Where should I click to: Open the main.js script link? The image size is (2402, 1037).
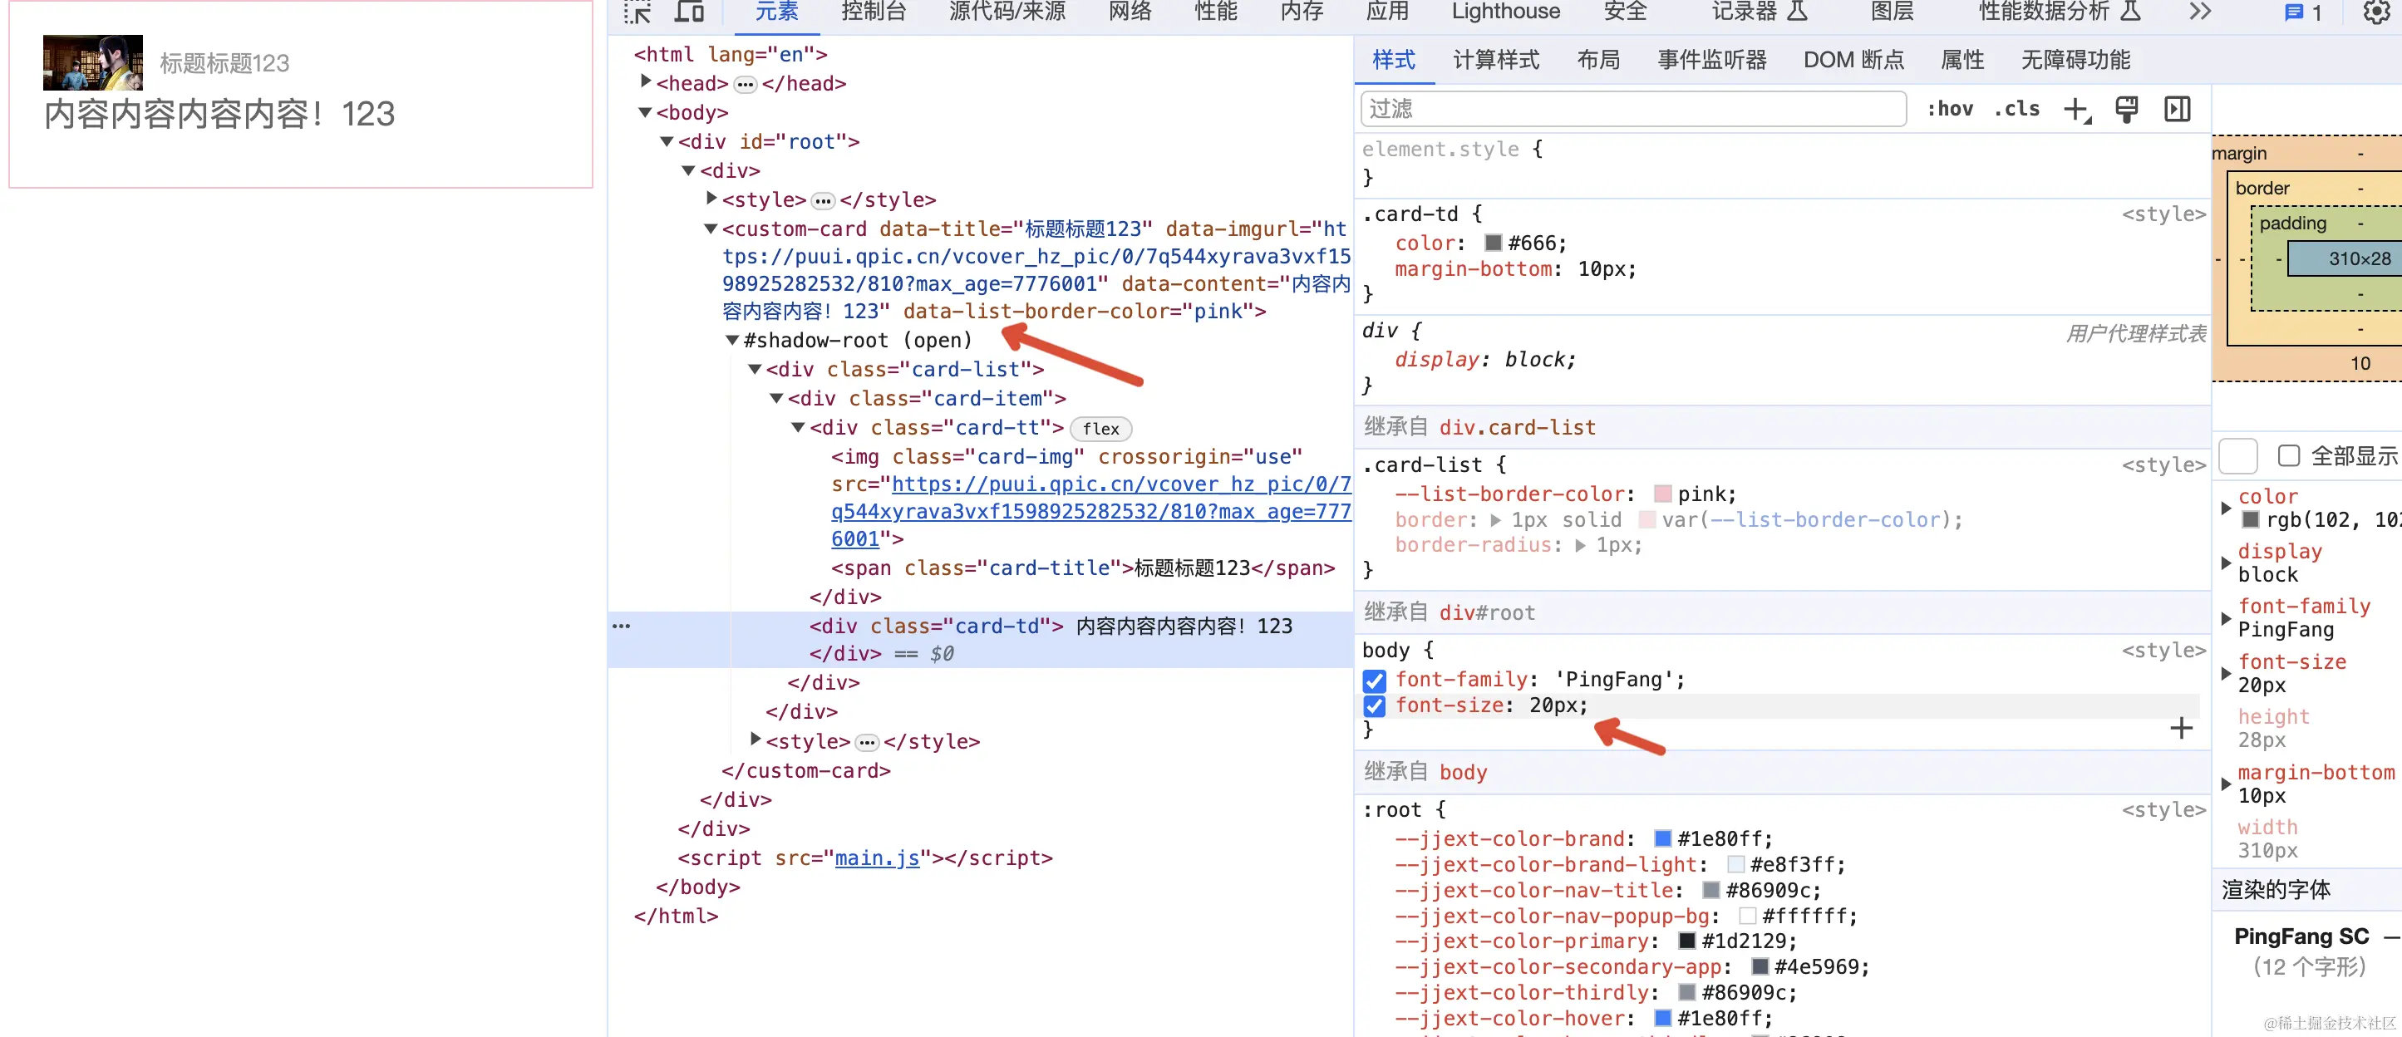coord(877,858)
